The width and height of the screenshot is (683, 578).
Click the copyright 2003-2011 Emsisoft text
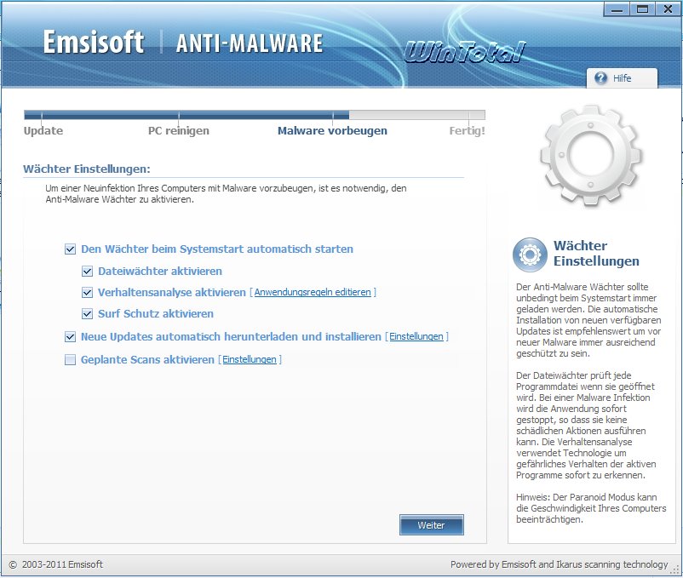pos(55,564)
